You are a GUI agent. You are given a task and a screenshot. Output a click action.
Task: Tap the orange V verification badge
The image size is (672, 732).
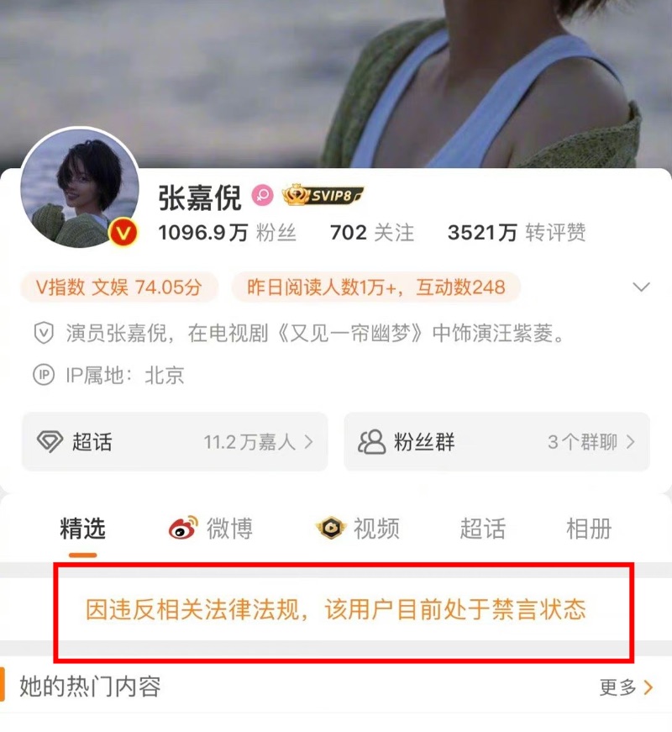123,232
